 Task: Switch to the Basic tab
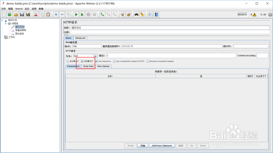point(69,38)
